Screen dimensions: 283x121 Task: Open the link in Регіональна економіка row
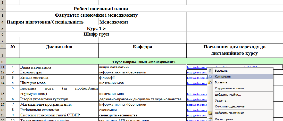tap(197, 110)
